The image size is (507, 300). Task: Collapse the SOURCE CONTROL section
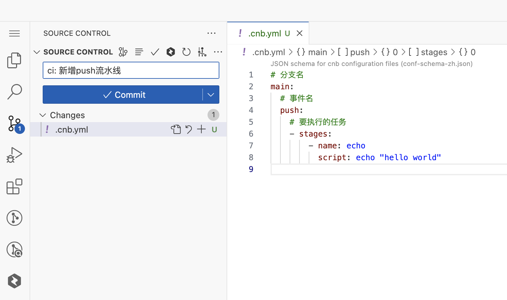tap(37, 52)
